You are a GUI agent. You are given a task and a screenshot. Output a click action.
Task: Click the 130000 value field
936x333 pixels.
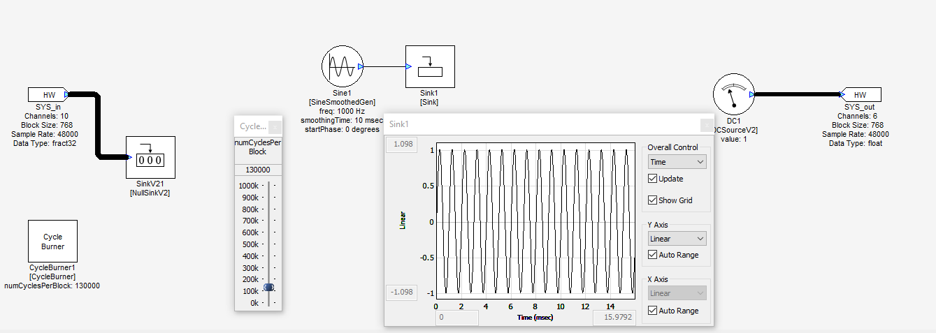click(258, 170)
